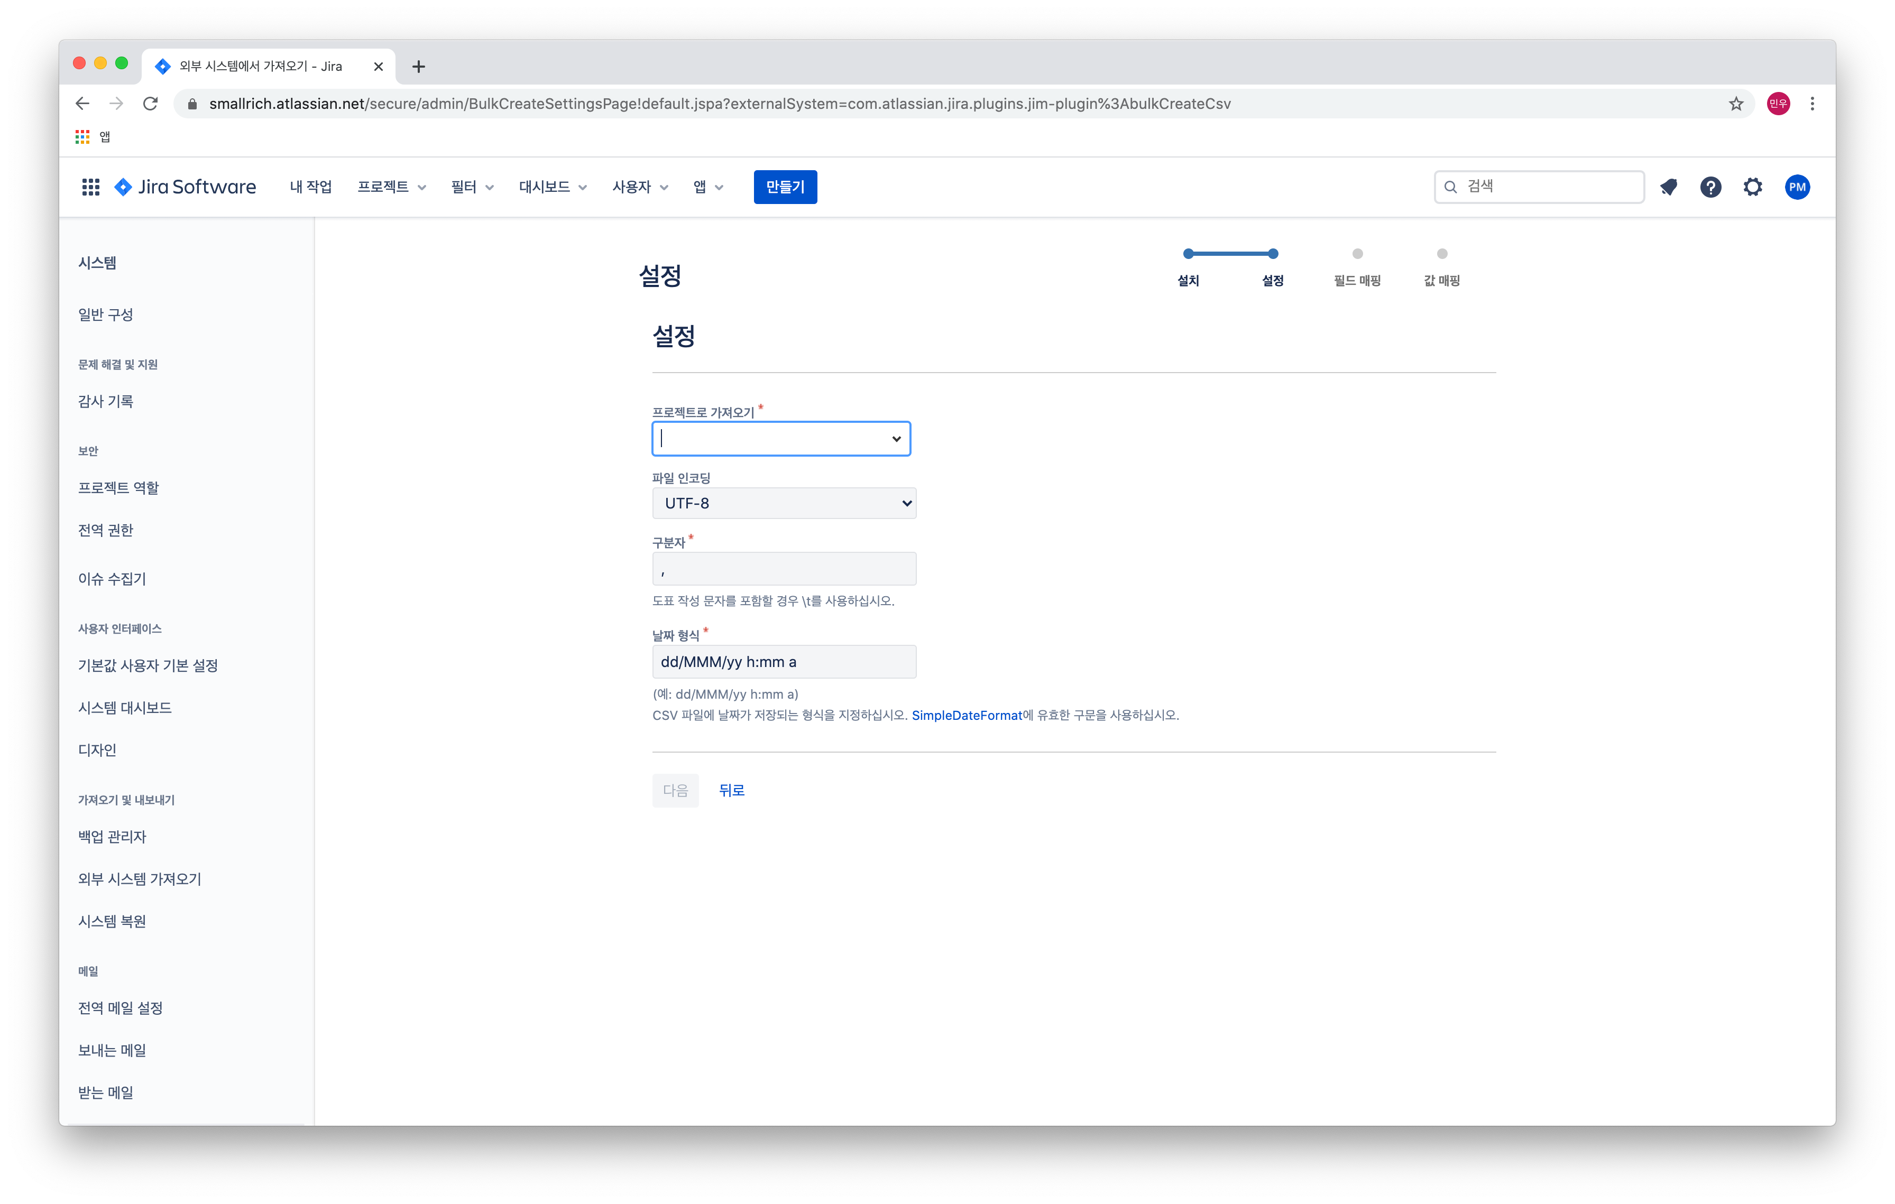Open the Chrome three-dot menu
The width and height of the screenshot is (1895, 1204).
[1813, 104]
